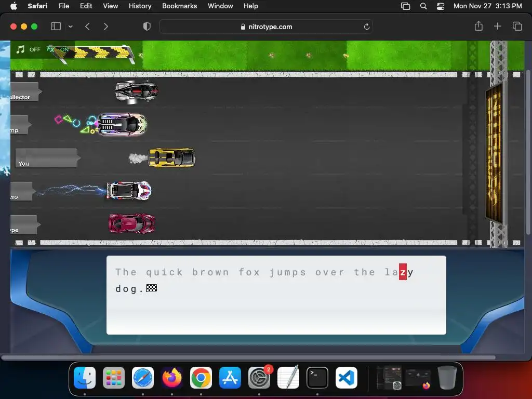Click the horizontal page scrollbar

point(248,357)
